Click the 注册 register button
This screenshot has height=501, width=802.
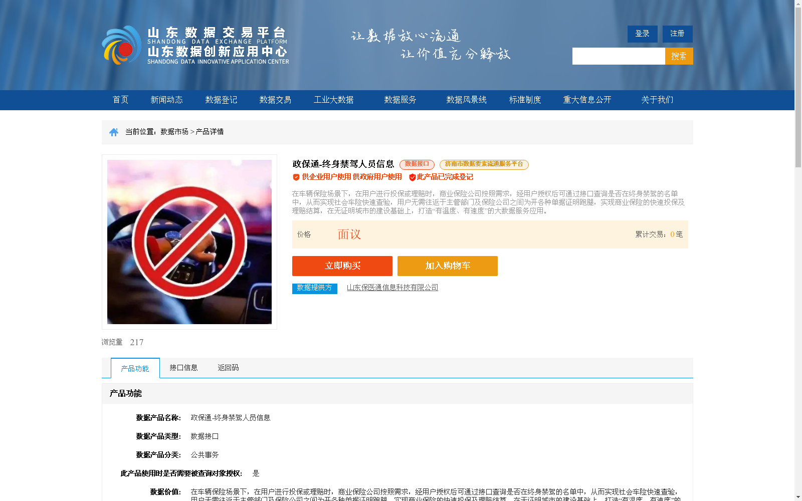tap(678, 34)
